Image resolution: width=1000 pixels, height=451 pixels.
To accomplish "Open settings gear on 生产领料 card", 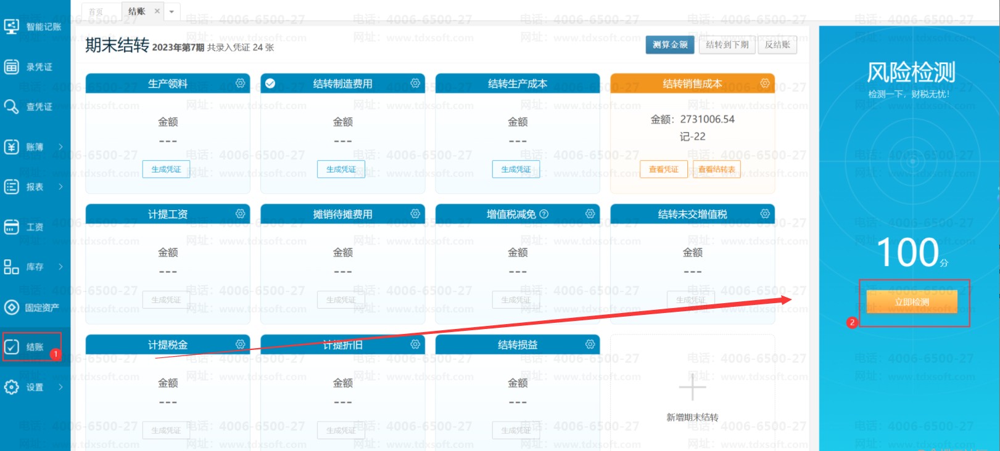I will click(240, 83).
